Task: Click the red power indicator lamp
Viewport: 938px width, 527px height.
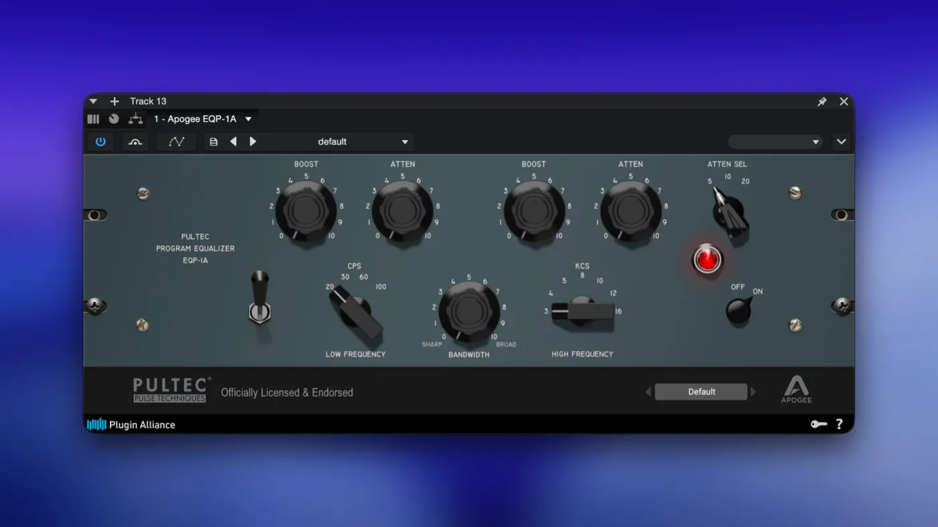Action: tap(707, 259)
